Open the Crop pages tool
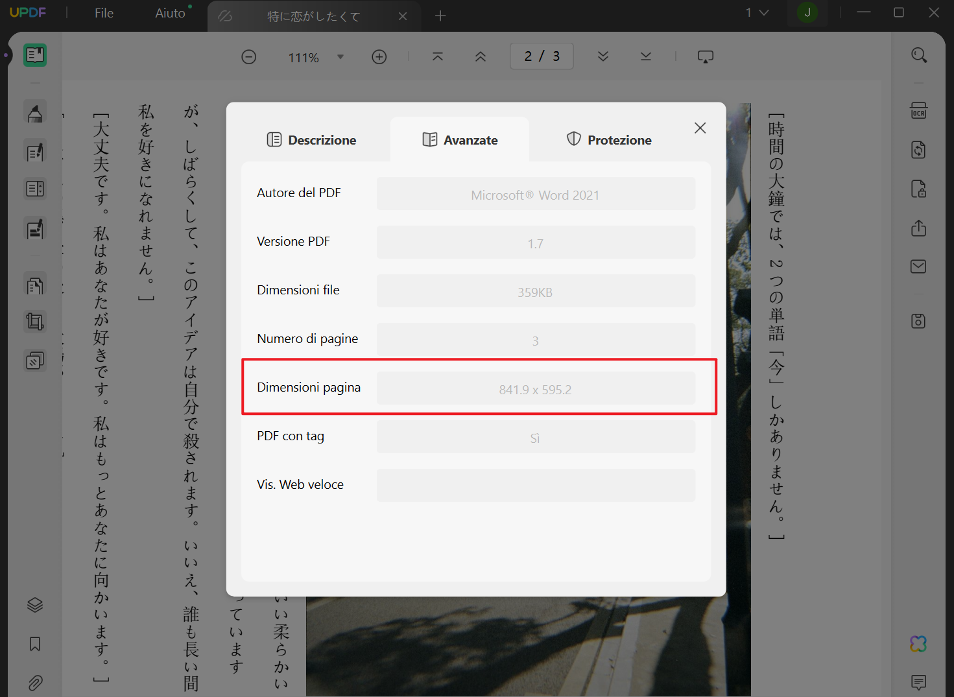Screen dimensions: 954x697 coord(35,322)
